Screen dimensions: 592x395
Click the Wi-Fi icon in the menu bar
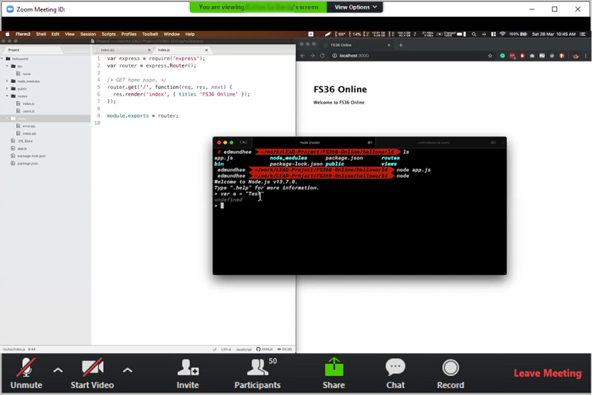502,34
